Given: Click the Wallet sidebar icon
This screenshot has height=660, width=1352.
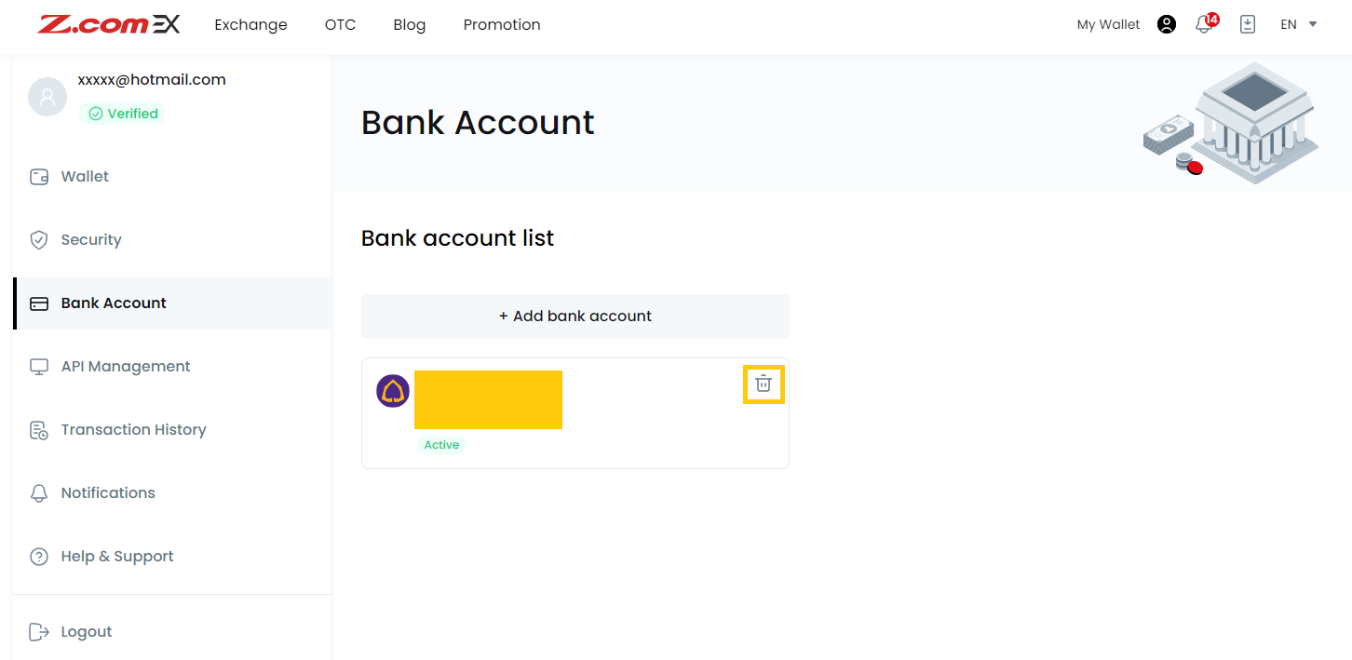Looking at the screenshot, I should 38,176.
